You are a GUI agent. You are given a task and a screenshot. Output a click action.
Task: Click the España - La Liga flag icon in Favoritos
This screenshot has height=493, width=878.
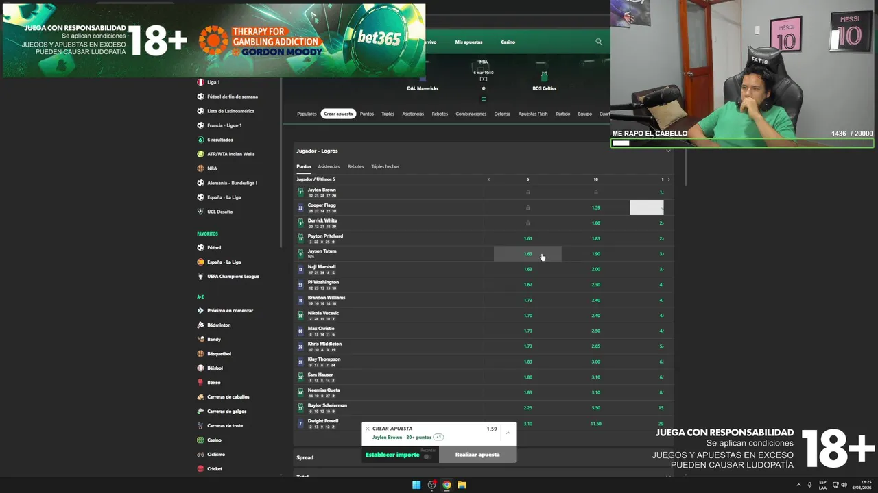click(200, 262)
